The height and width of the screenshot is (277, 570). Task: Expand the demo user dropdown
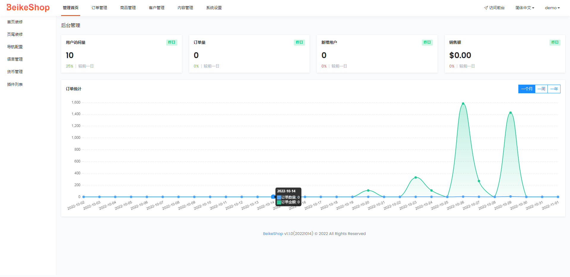click(552, 8)
